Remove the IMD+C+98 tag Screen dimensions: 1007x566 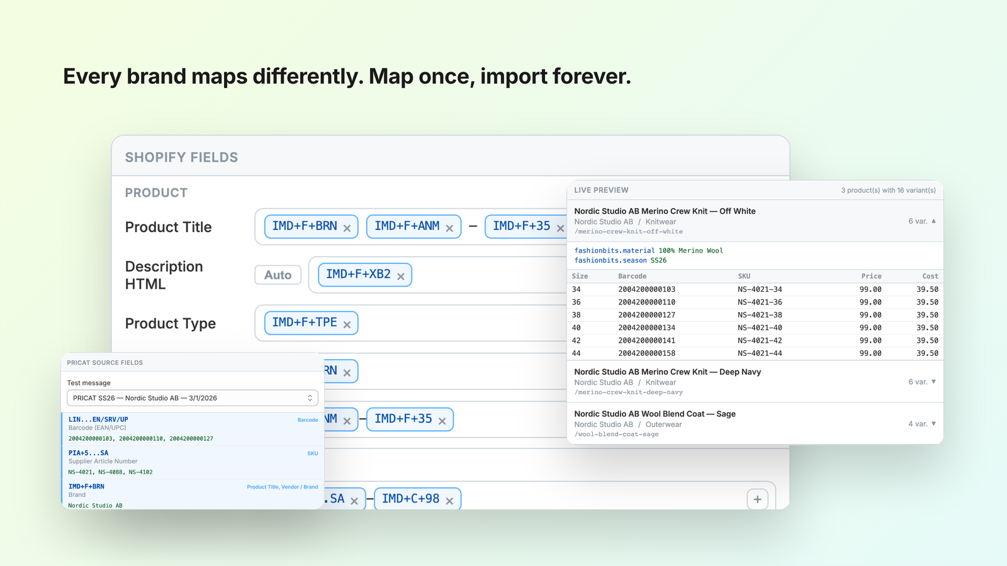pyautogui.click(x=449, y=501)
